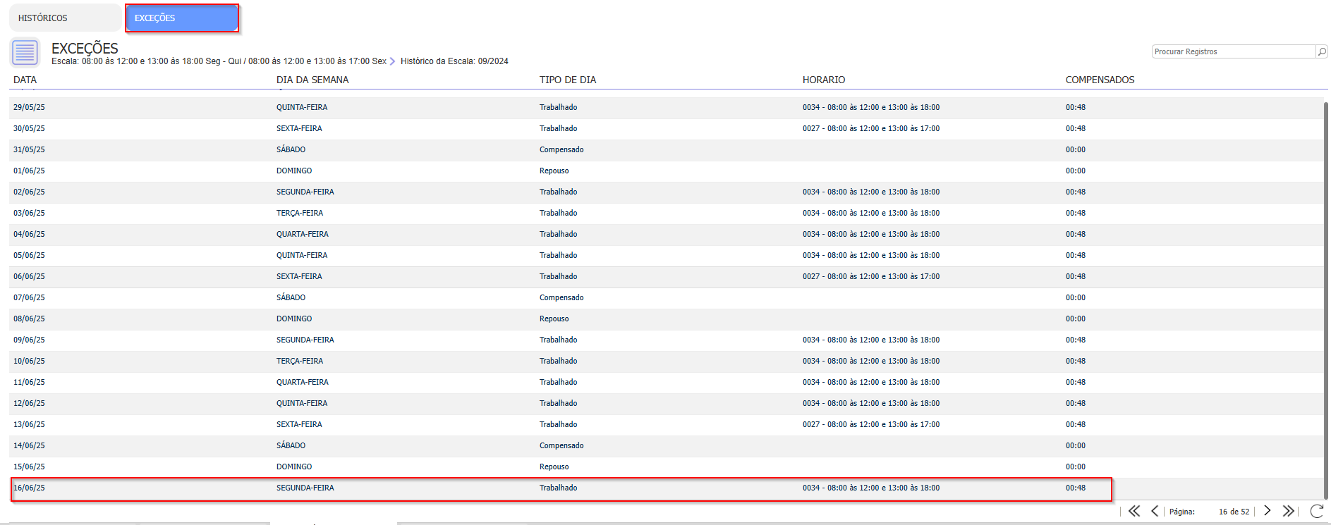Sort by the DATA column header

[25, 80]
